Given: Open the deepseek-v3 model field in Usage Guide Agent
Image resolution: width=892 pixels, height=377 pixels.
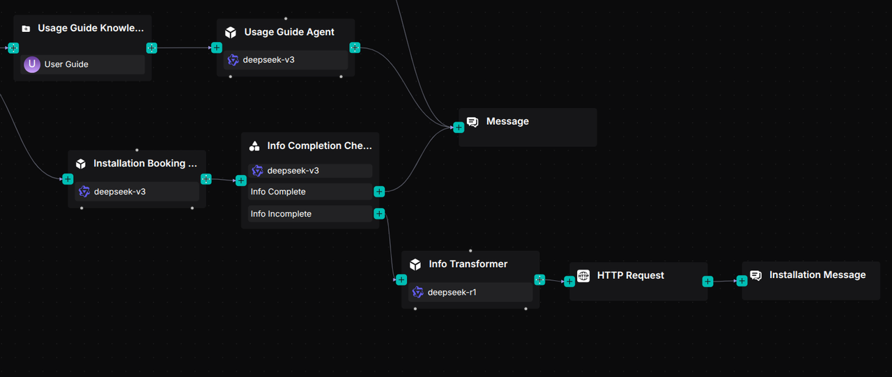Looking at the screenshot, I should point(286,60).
